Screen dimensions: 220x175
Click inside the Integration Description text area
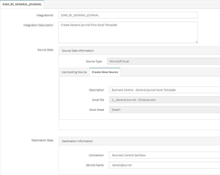pos(128,31)
